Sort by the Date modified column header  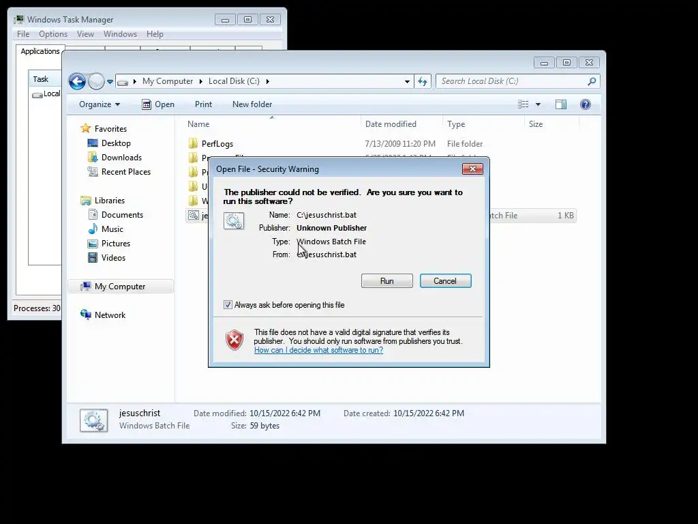point(402,124)
